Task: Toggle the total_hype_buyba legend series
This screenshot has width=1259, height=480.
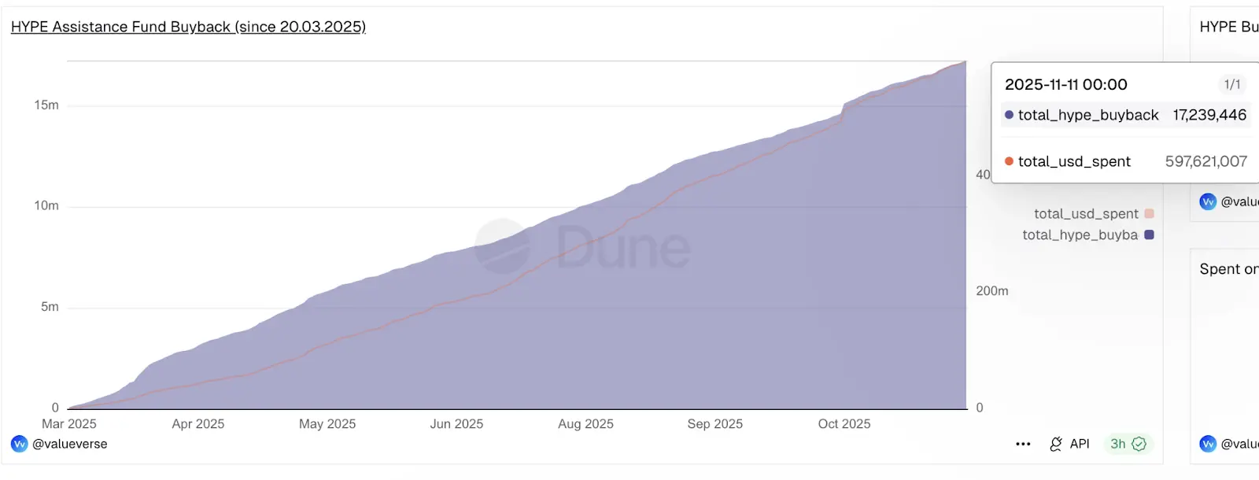Action: pyautogui.click(x=1080, y=235)
